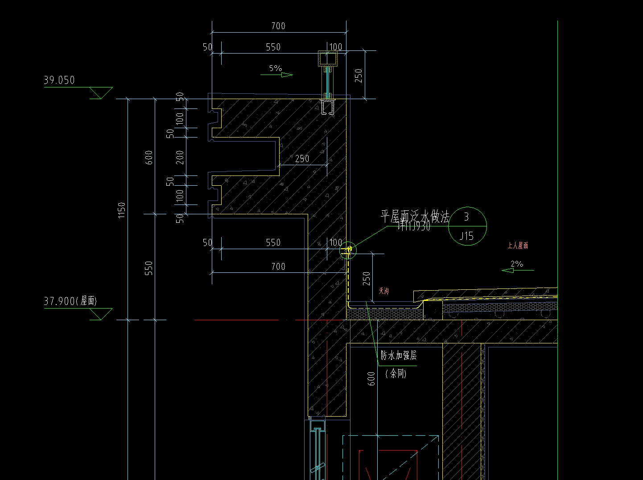The height and width of the screenshot is (480, 643).
Task: Click the J15 text in detail circle
Action: click(x=466, y=236)
